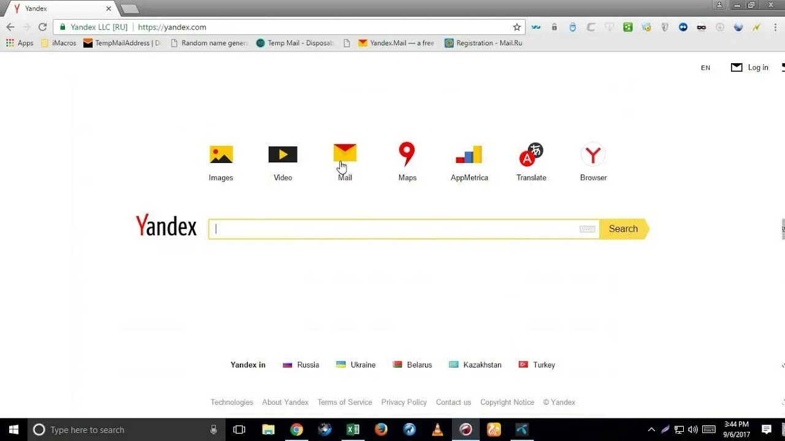
Task: Open Firefox from taskbar
Action: click(381, 429)
